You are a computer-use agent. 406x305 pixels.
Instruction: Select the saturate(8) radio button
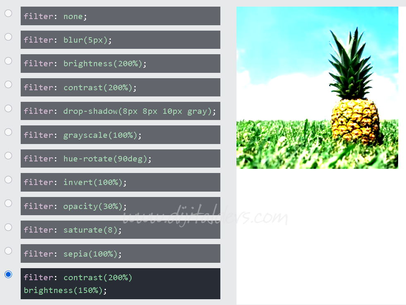8,227
